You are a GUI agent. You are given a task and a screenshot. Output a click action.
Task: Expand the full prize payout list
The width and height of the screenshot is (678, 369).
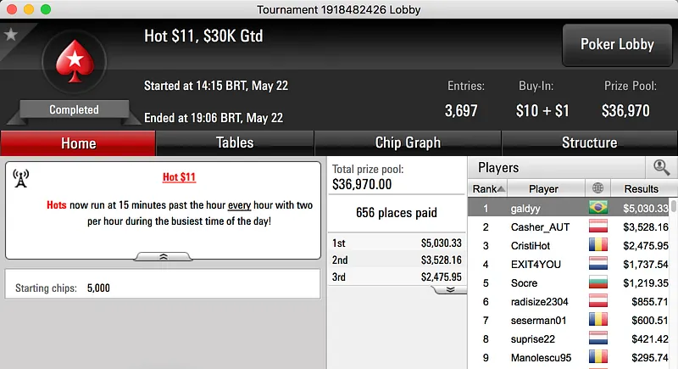pos(451,289)
